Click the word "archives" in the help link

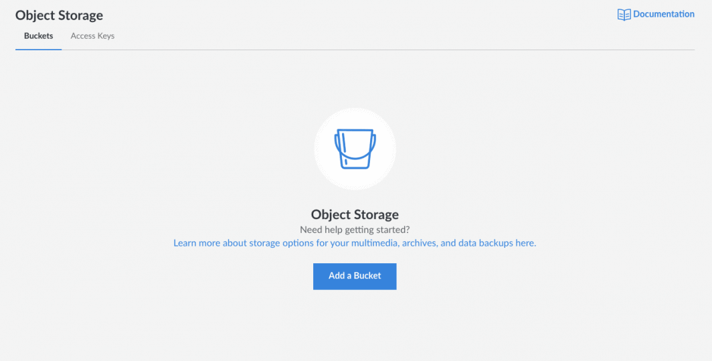pyautogui.click(x=418, y=243)
